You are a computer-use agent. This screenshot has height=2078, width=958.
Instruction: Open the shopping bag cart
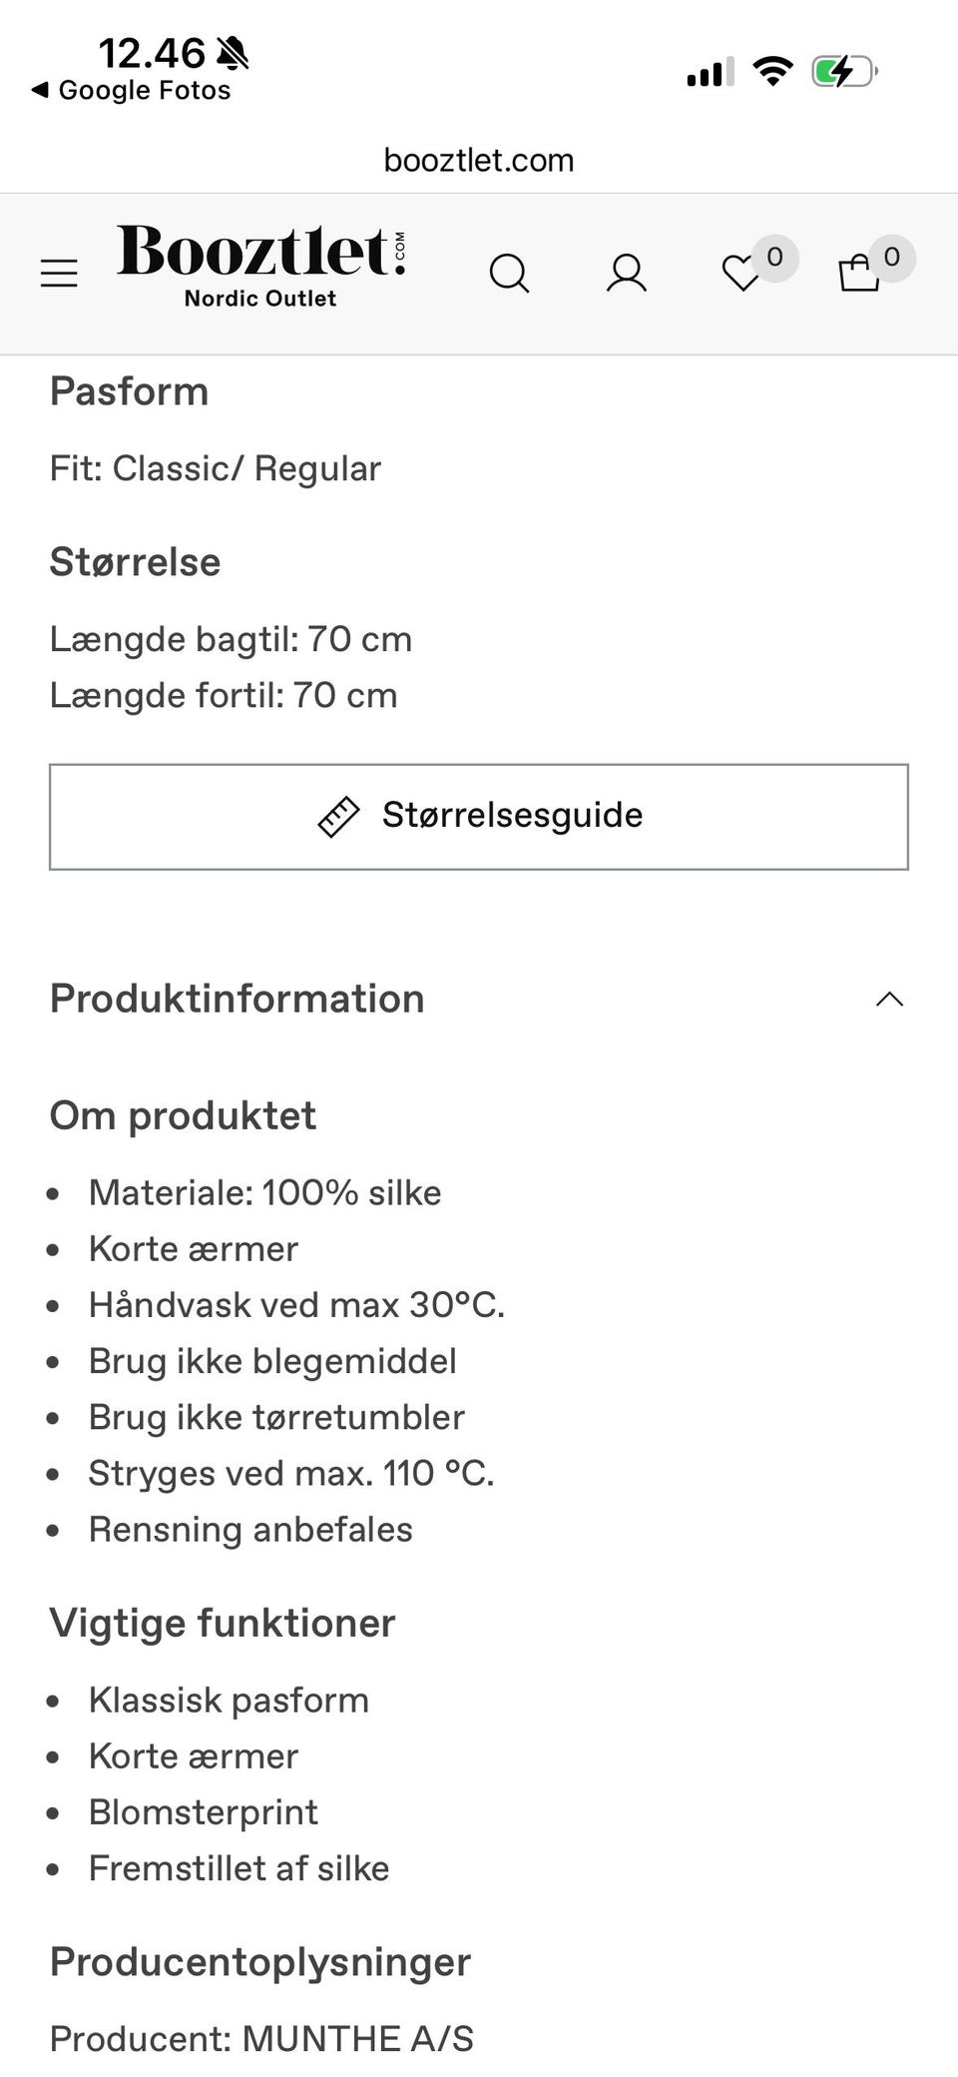[858, 273]
